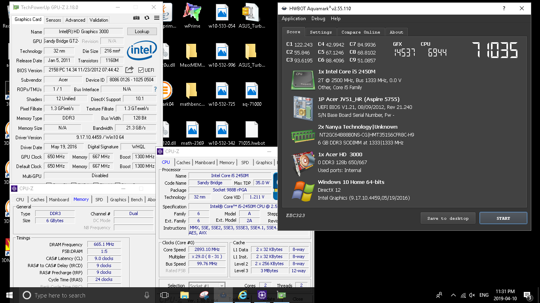540x303 pixels.
Task: Open the Help menu in Aquamark
Action: 336,19
